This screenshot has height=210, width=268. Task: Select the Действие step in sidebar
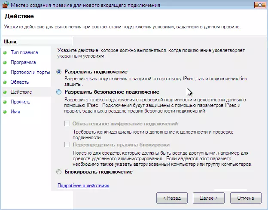21,92
